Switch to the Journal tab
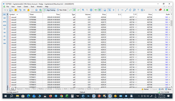Viewport: 175px width, 101px height. pyautogui.click(x=96, y=89)
